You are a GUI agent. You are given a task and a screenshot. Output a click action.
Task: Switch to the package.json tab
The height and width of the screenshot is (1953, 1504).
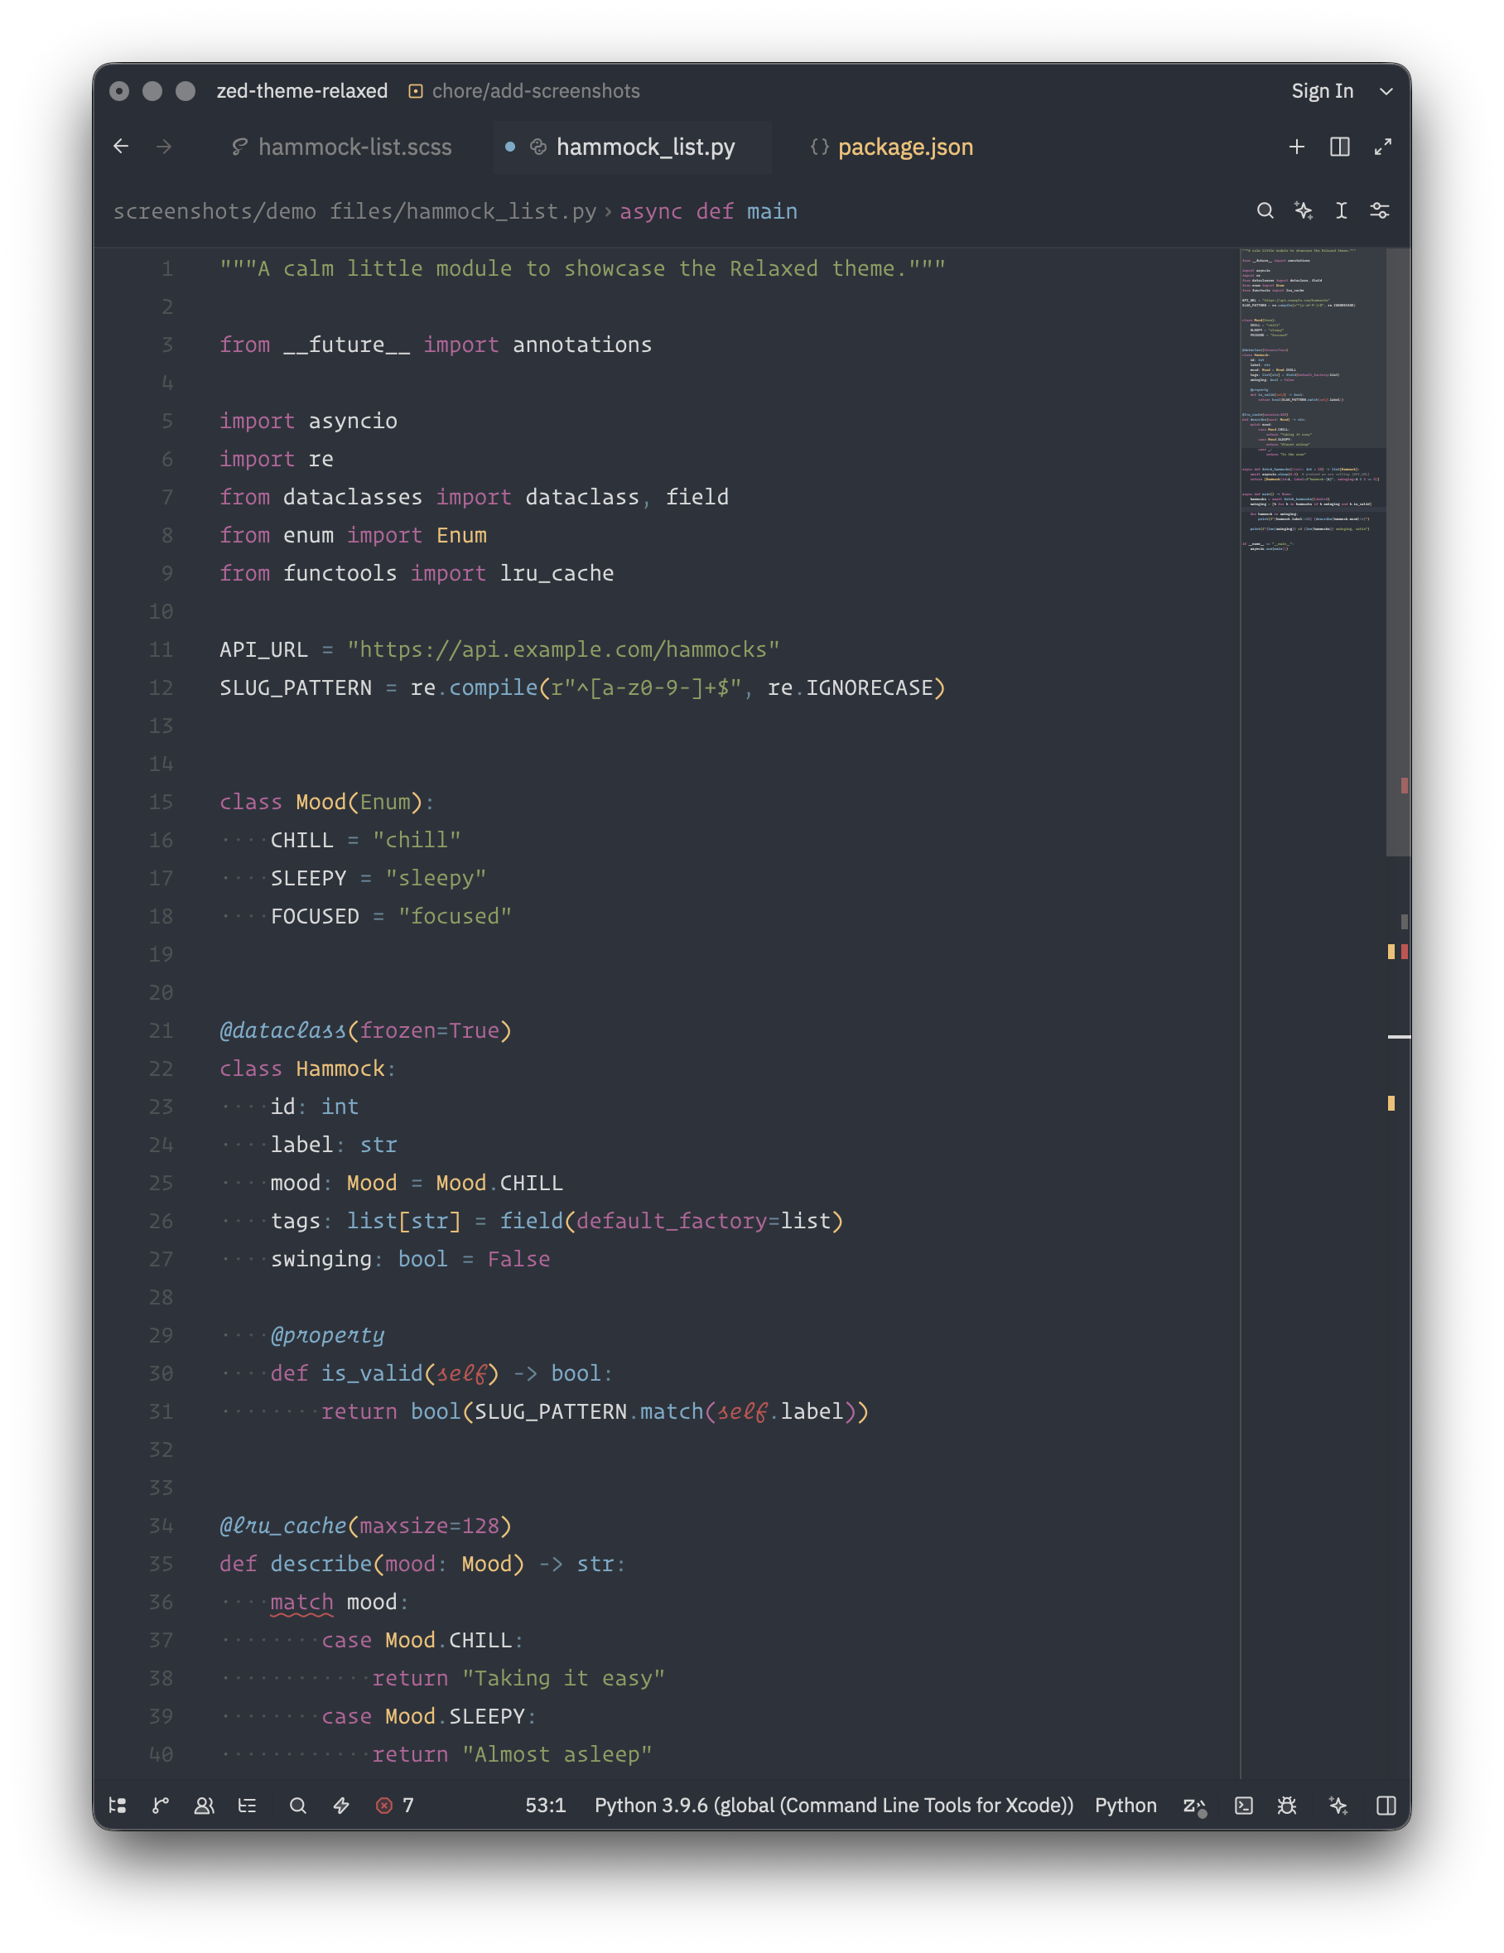893,147
